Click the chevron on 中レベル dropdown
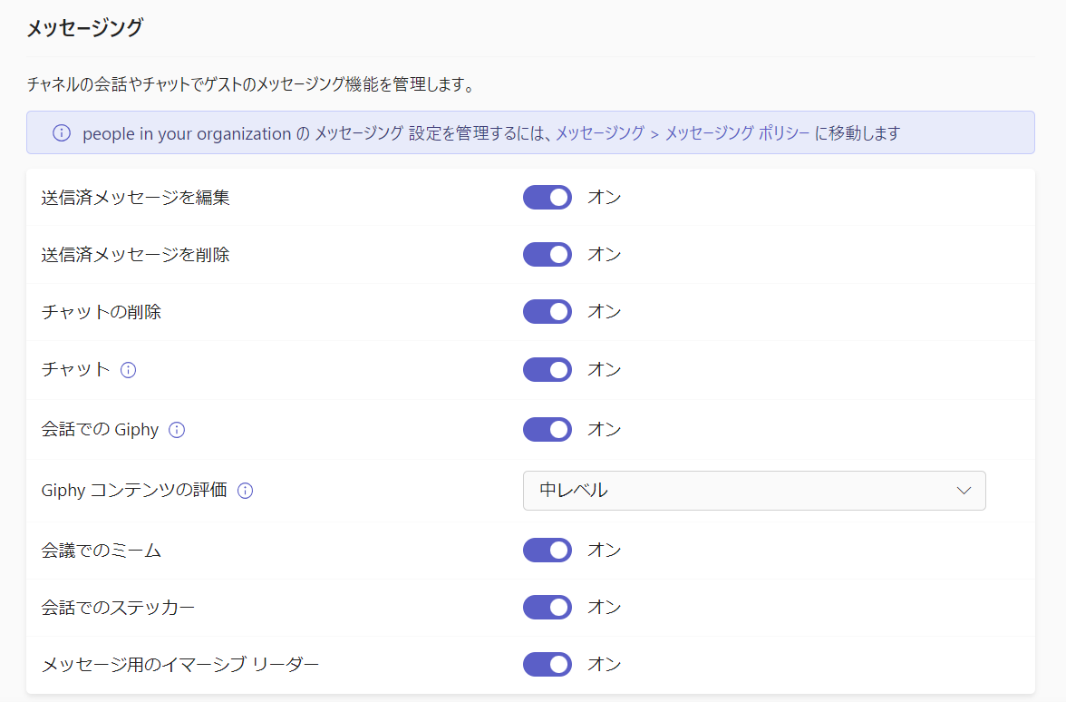This screenshot has width=1066, height=702. 964,491
